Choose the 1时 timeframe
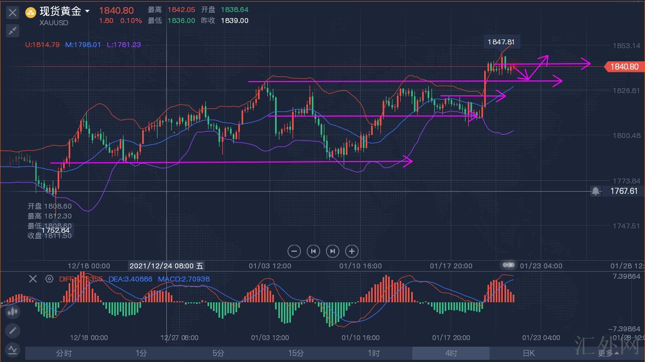This screenshot has height=362, width=645. [373, 353]
